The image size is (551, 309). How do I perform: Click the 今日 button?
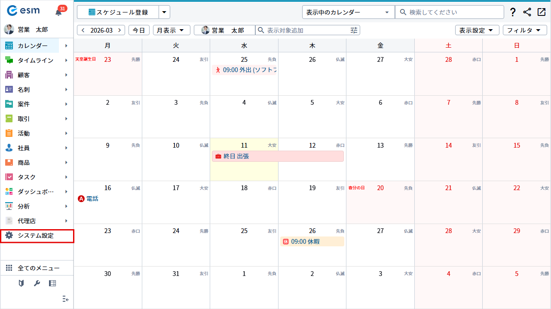tap(139, 30)
